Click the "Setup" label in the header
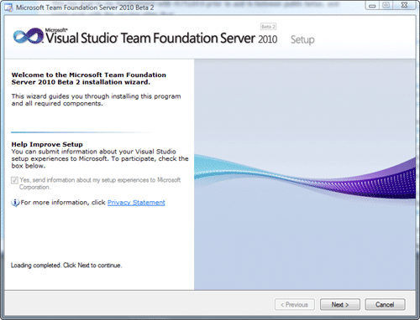This screenshot has width=420, height=320. point(302,39)
